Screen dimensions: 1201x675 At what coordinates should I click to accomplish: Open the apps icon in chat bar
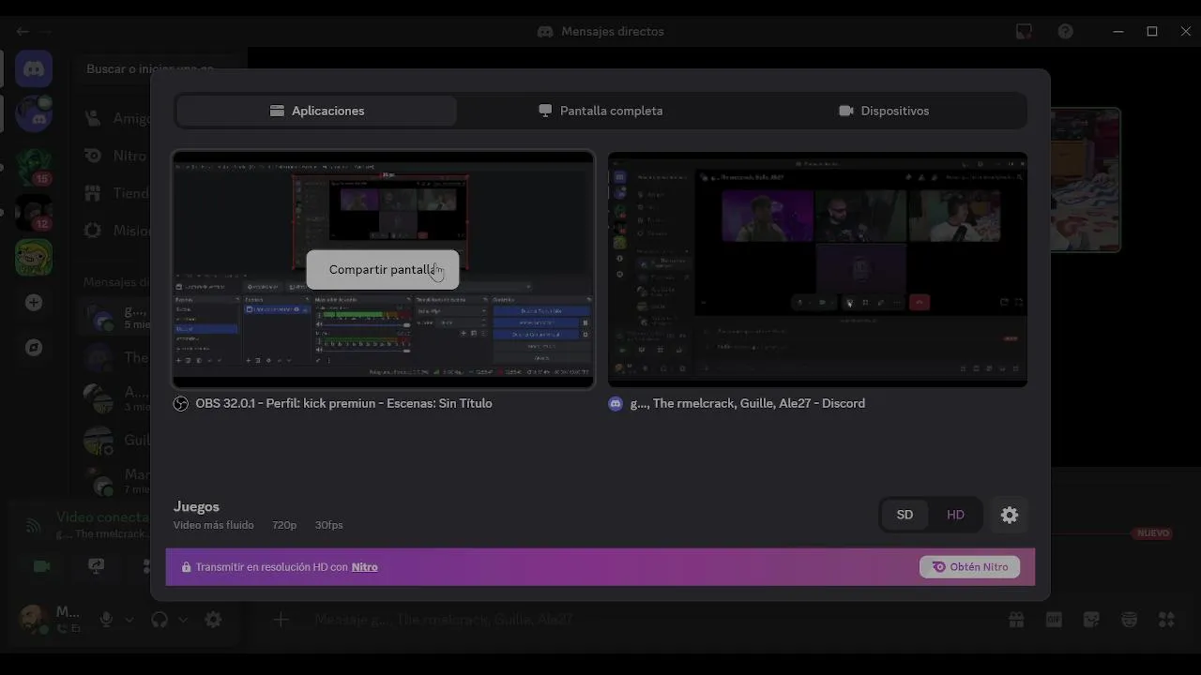tap(1166, 620)
